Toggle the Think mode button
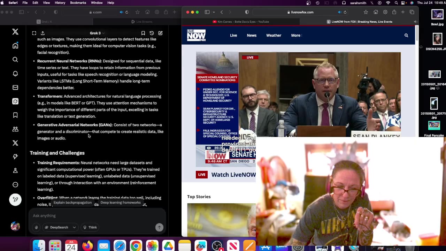The image size is (446, 251). [90, 227]
